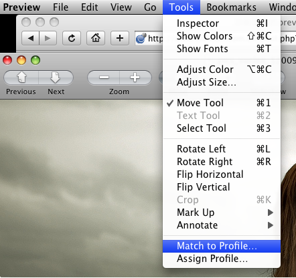296x278 pixels.
Task: Zoom Preview window with green button
Action: pyautogui.click(x=35, y=60)
